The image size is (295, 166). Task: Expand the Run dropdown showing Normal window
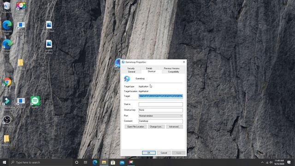[x=160, y=116]
